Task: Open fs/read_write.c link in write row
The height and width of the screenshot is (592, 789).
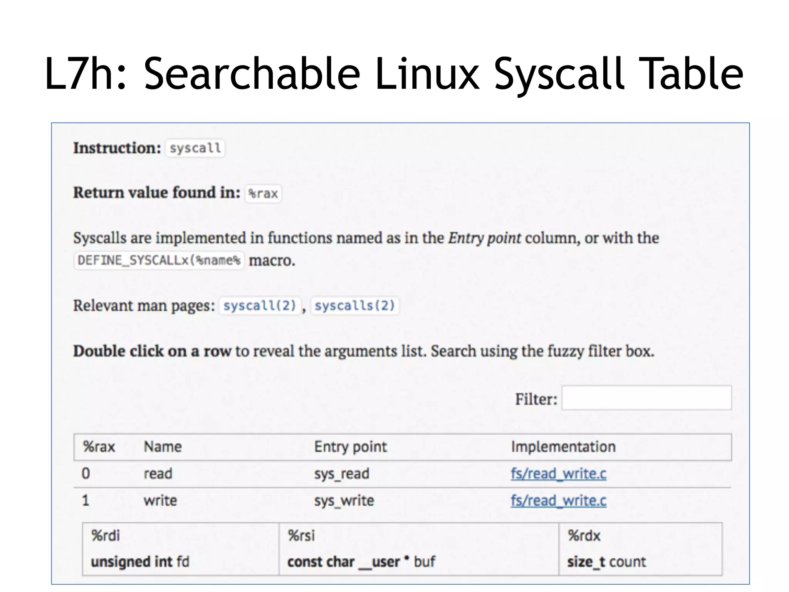Action: pyautogui.click(x=558, y=500)
